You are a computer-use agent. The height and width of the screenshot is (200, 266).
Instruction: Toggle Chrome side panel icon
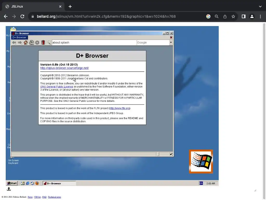coord(243,16)
